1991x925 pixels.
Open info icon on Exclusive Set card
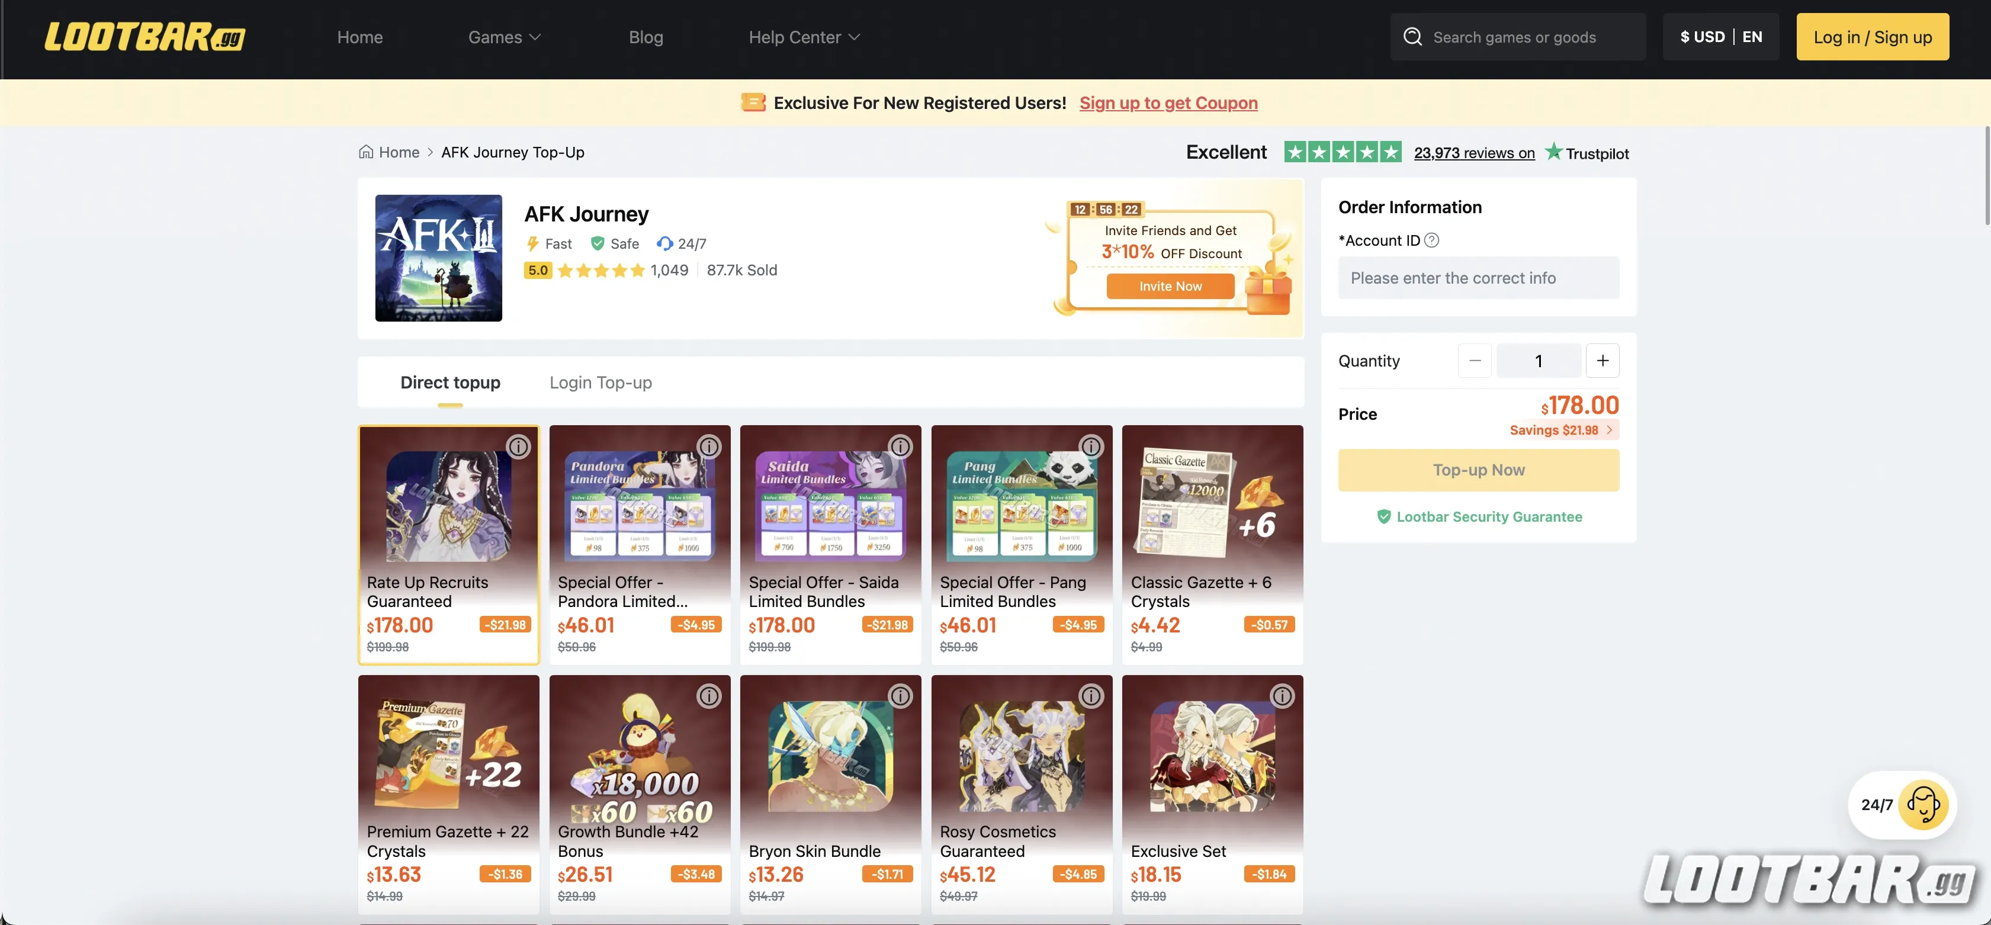point(1282,696)
